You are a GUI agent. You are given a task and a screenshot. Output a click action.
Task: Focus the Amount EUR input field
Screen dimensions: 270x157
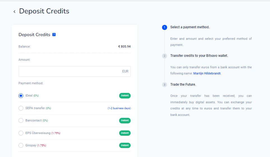point(74,71)
